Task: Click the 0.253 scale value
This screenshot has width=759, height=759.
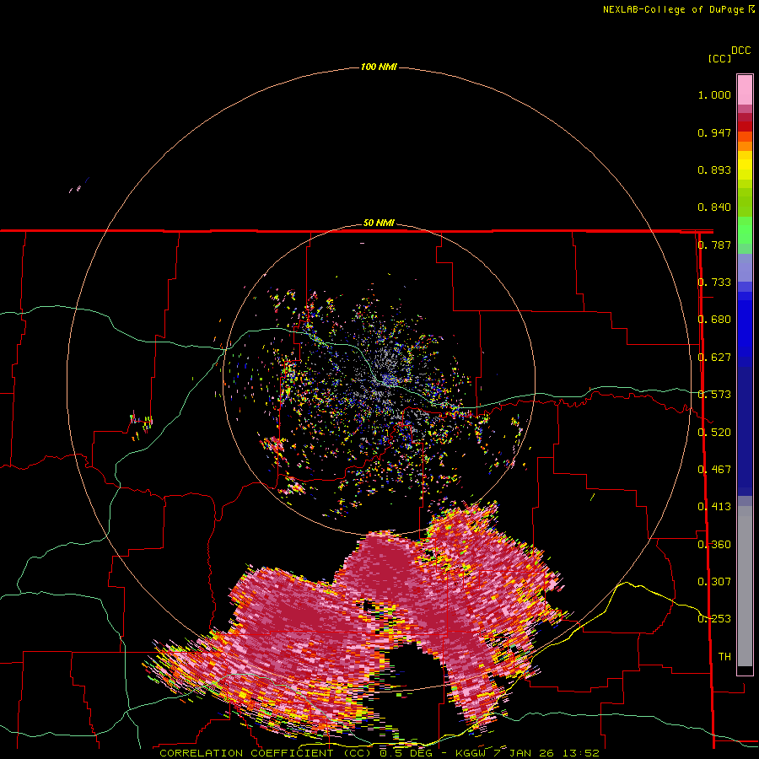Action: 714,619
